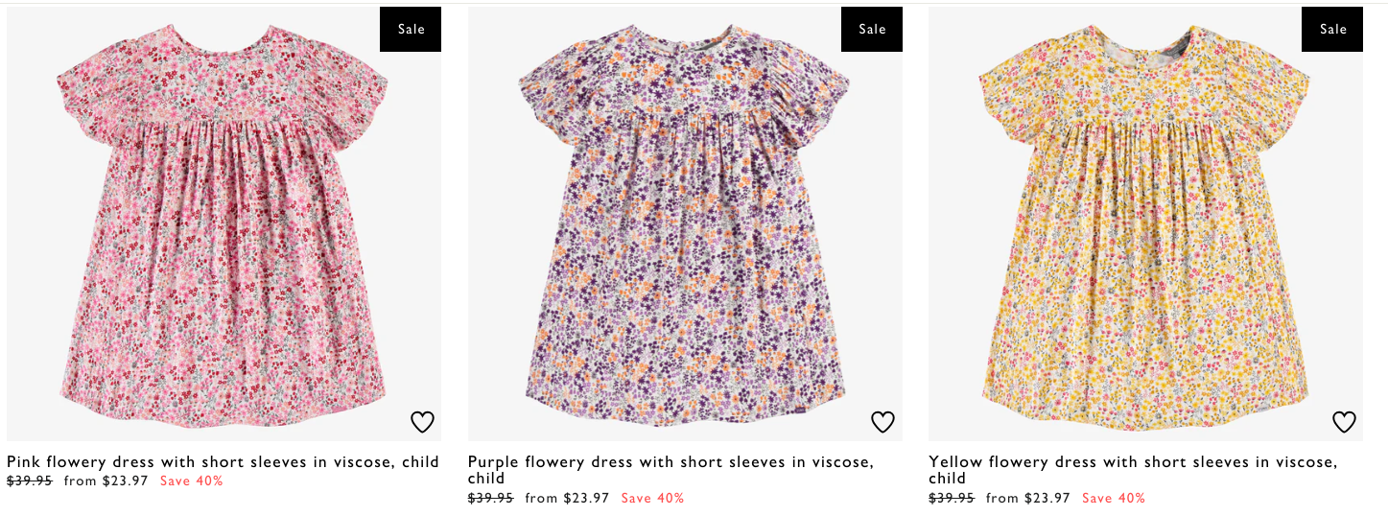
Task: Favorite the purple flowery dress with heart icon
Action: point(882,422)
